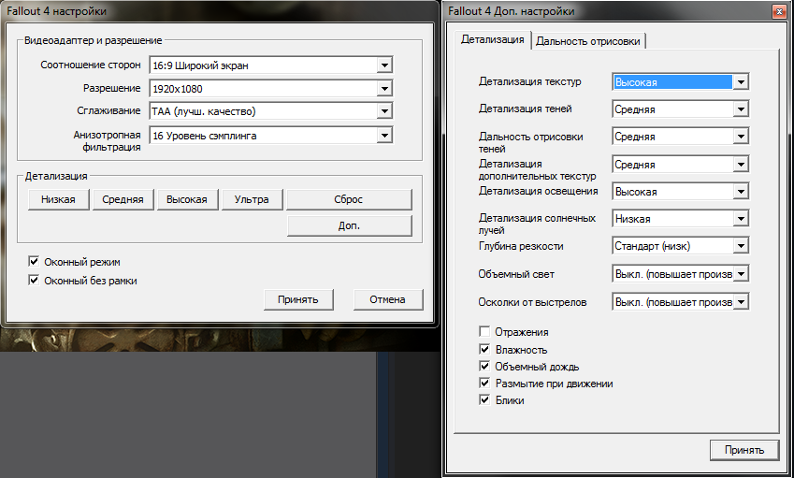The height and width of the screenshot is (478, 794).
Task: Select the Средняя detail preset button
Action: click(123, 199)
